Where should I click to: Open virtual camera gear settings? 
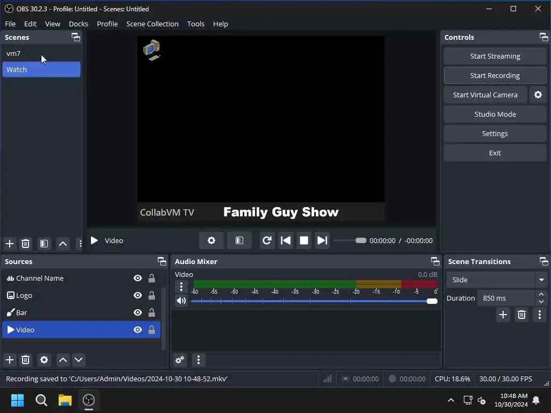tap(538, 95)
